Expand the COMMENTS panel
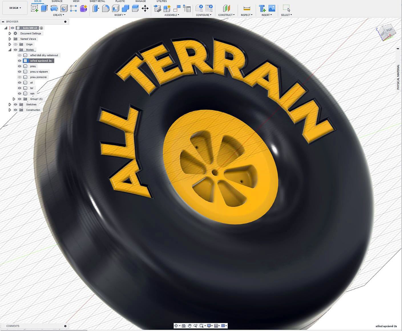This screenshot has height=331, width=402. pos(65,326)
